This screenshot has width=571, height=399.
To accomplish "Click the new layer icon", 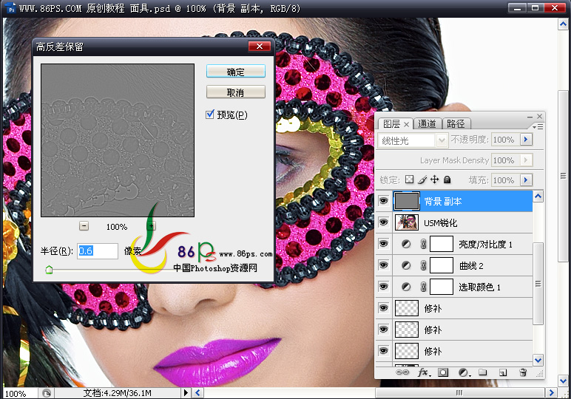I will [503, 373].
